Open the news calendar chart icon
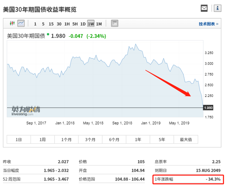Screen dimensions: 226x191 coord(115,23)
